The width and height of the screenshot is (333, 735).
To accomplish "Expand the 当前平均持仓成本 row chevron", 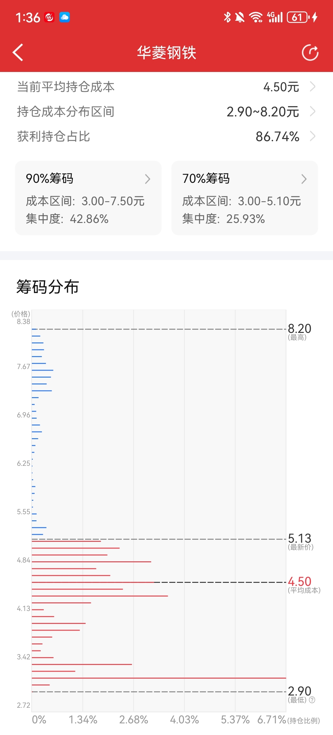I will [x=312, y=87].
